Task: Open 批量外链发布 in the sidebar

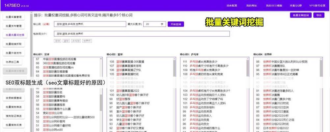Action: pyautogui.click(x=14, y=53)
